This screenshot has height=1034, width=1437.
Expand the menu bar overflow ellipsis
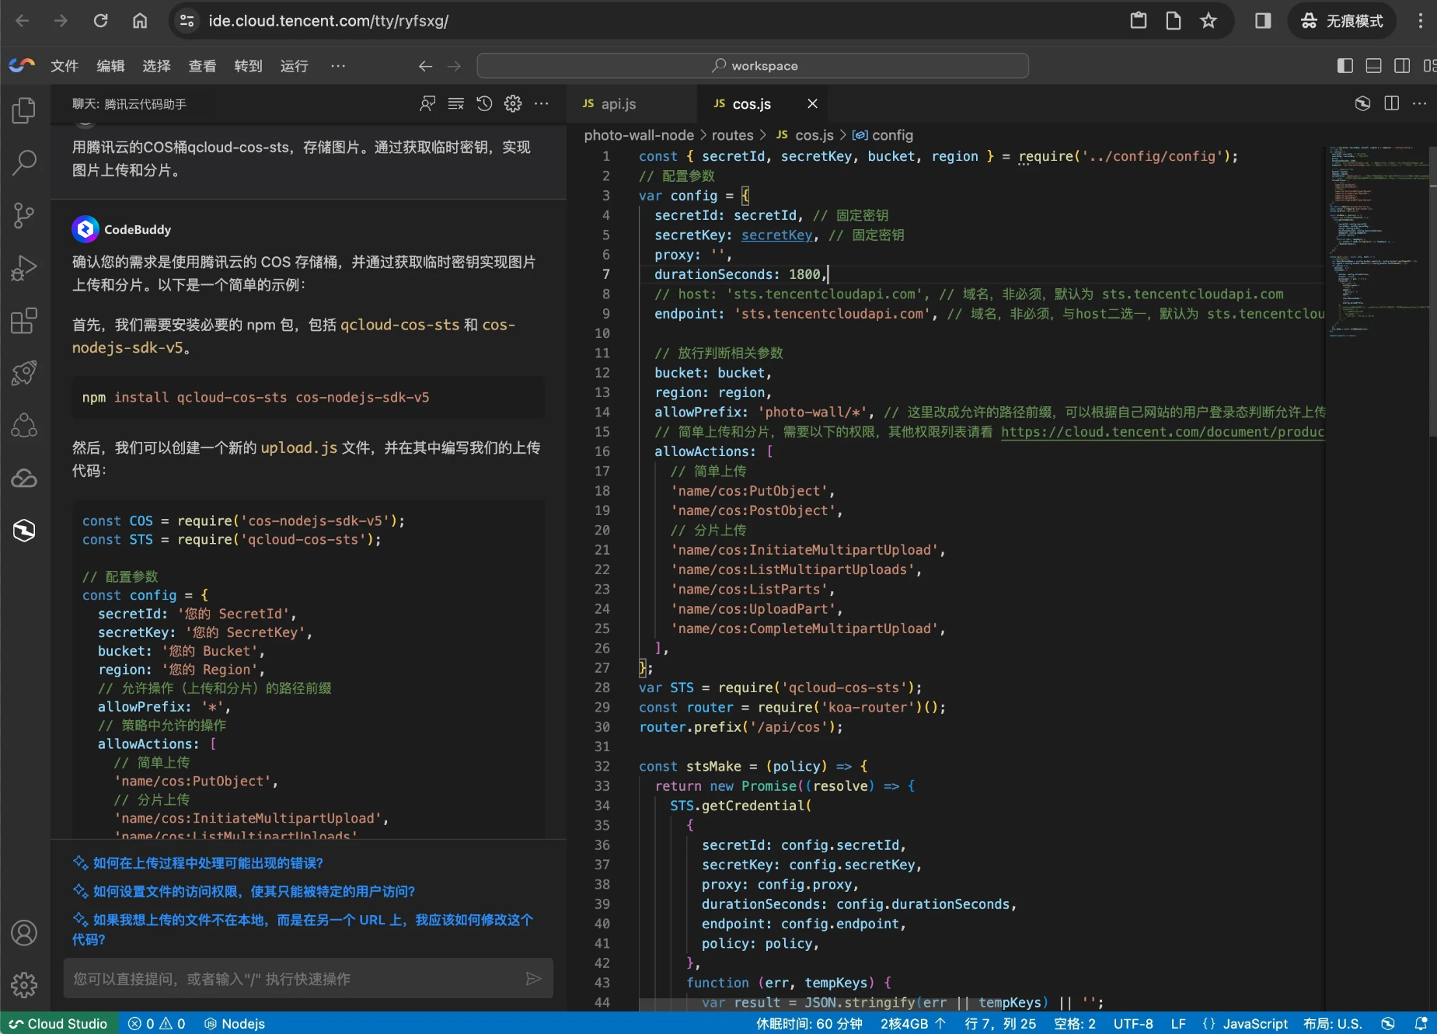pos(338,66)
